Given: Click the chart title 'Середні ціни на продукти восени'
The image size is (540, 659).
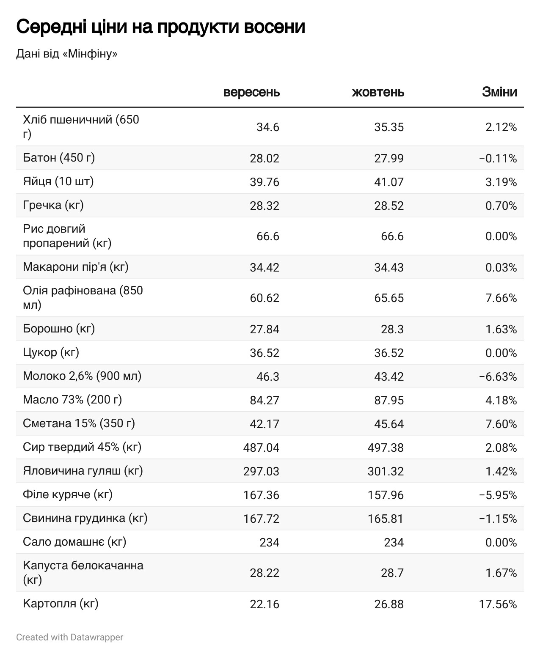Looking at the screenshot, I should pyautogui.click(x=160, y=27).
